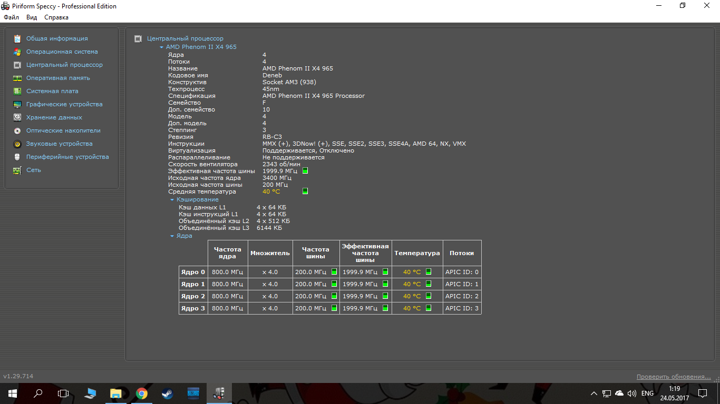Open File Explorer from the taskbar
Screen dimensions: 720x404
coord(116,393)
